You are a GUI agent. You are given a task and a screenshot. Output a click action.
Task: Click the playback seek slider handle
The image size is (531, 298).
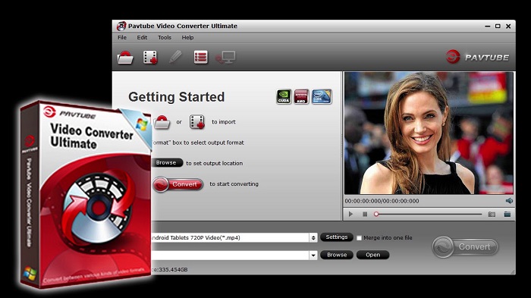click(x=376, y=214)
